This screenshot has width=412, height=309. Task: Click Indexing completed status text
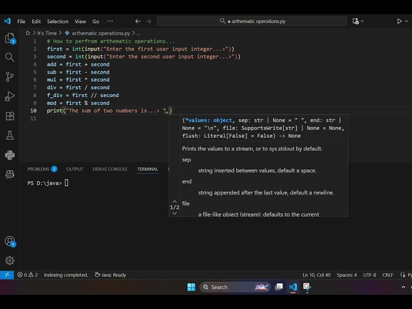point(66,275)
